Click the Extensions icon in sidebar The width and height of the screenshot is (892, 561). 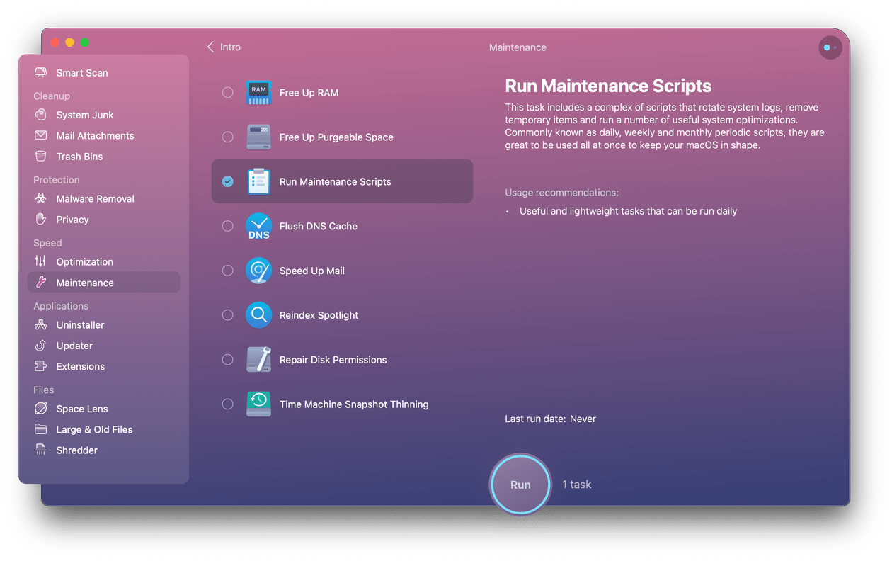[41, 366]
